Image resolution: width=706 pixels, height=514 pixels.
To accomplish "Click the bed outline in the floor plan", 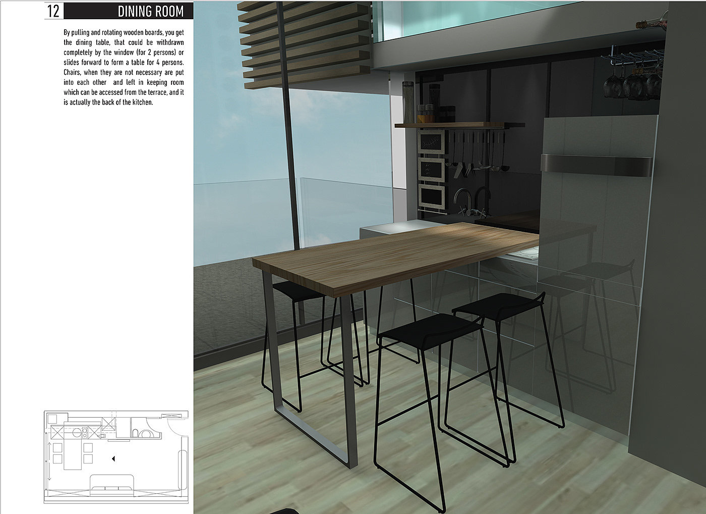I will (111, 482).
